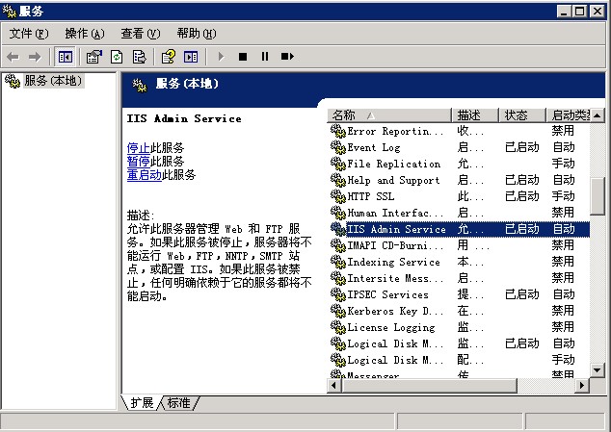Click the Forward arrow in toolbar
Screen dimensions: 611x432
coord(35,57)
